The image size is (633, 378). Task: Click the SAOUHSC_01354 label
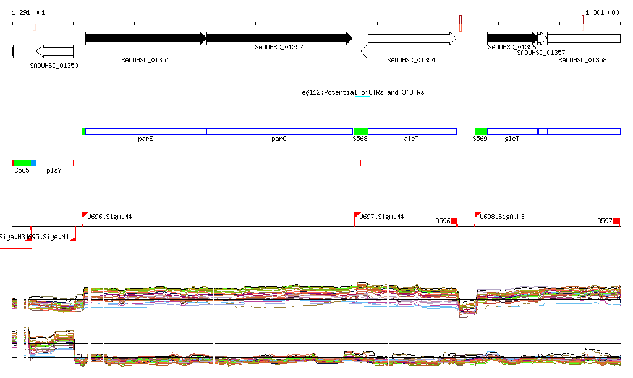point(411,60)
